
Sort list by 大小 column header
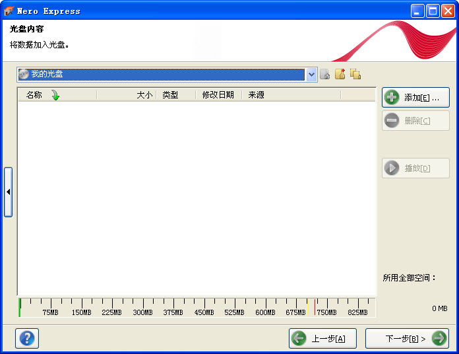click(127, 95)
